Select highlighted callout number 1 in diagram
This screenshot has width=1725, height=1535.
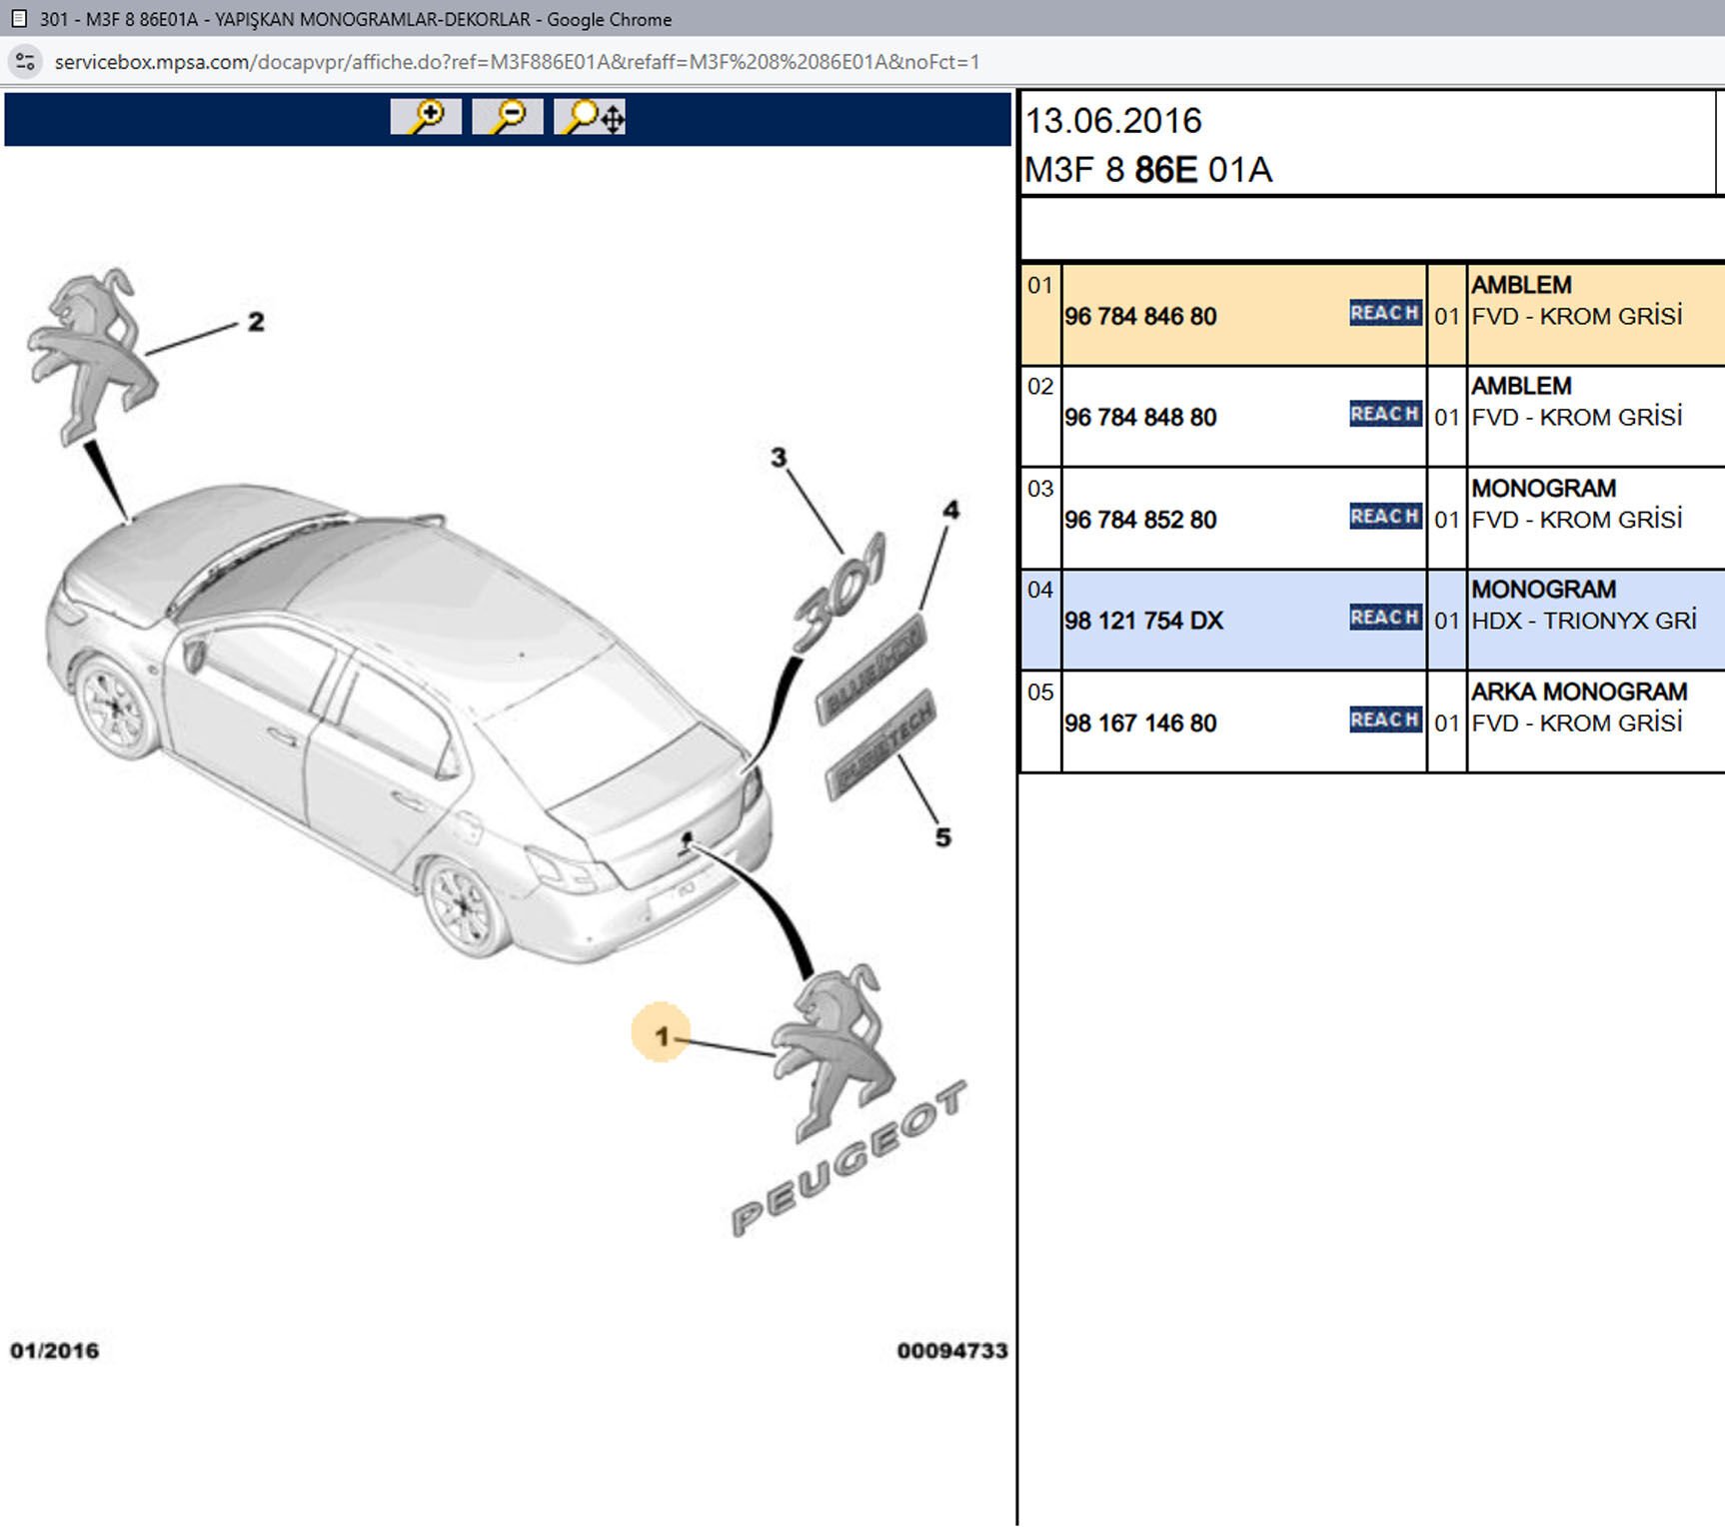pos(660,1035)
